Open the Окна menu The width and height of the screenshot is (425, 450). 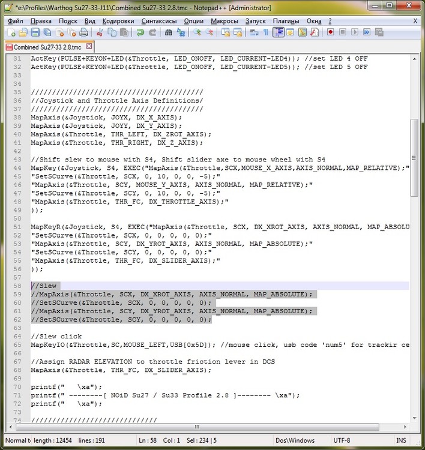[x=314, y=21]
